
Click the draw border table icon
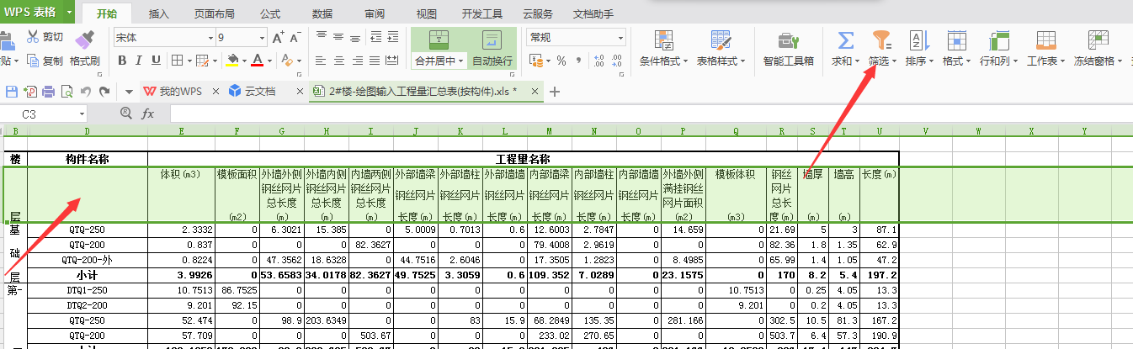point(202,61)
